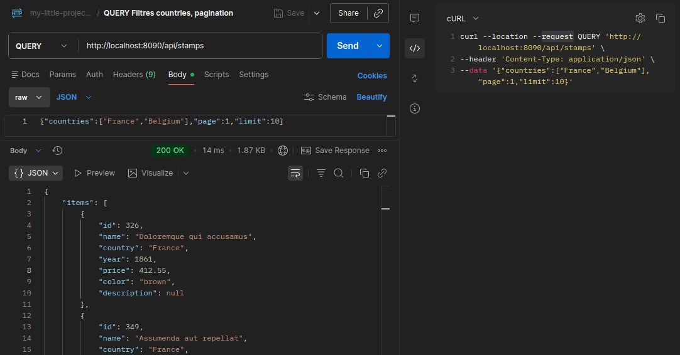The height and width of the screenshot is (355, 680).
Task: Open the JSON body language dropdown
Action: click(74, 97)
